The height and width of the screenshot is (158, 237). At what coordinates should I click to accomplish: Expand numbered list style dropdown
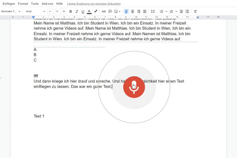tap(166, 11)
